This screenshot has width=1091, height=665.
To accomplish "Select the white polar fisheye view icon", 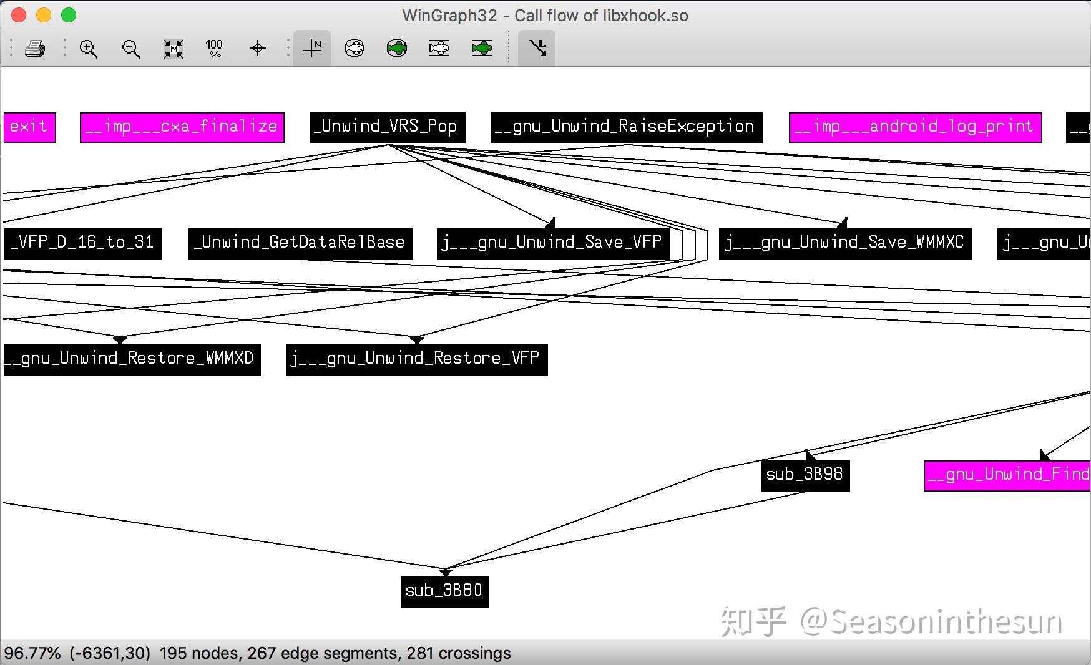I will coord(355,48).
